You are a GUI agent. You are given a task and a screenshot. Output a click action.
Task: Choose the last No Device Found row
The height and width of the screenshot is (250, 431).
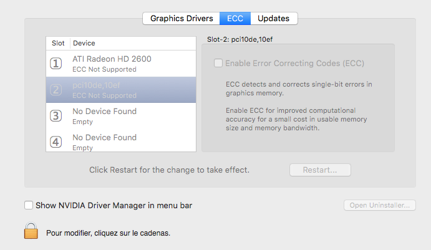coord(121,142)
